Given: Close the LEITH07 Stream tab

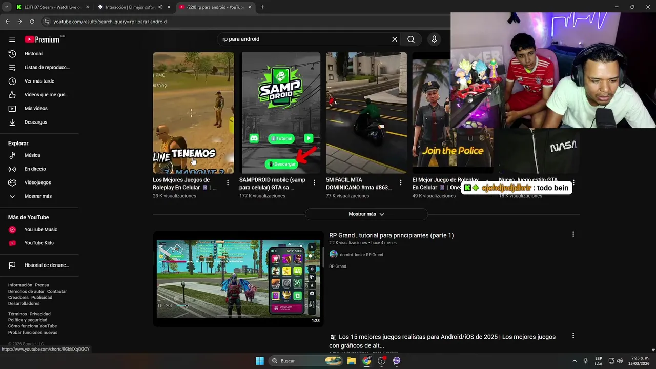Looking at the screenshot, I should pyautogui.click(x=87, y=7).
